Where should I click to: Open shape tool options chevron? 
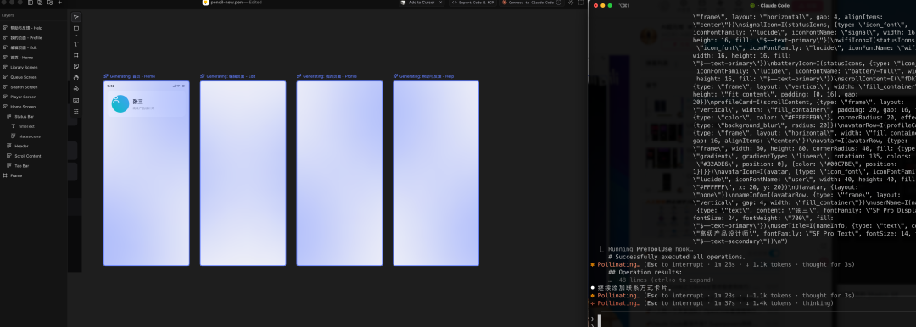click(x=76, y=36)
